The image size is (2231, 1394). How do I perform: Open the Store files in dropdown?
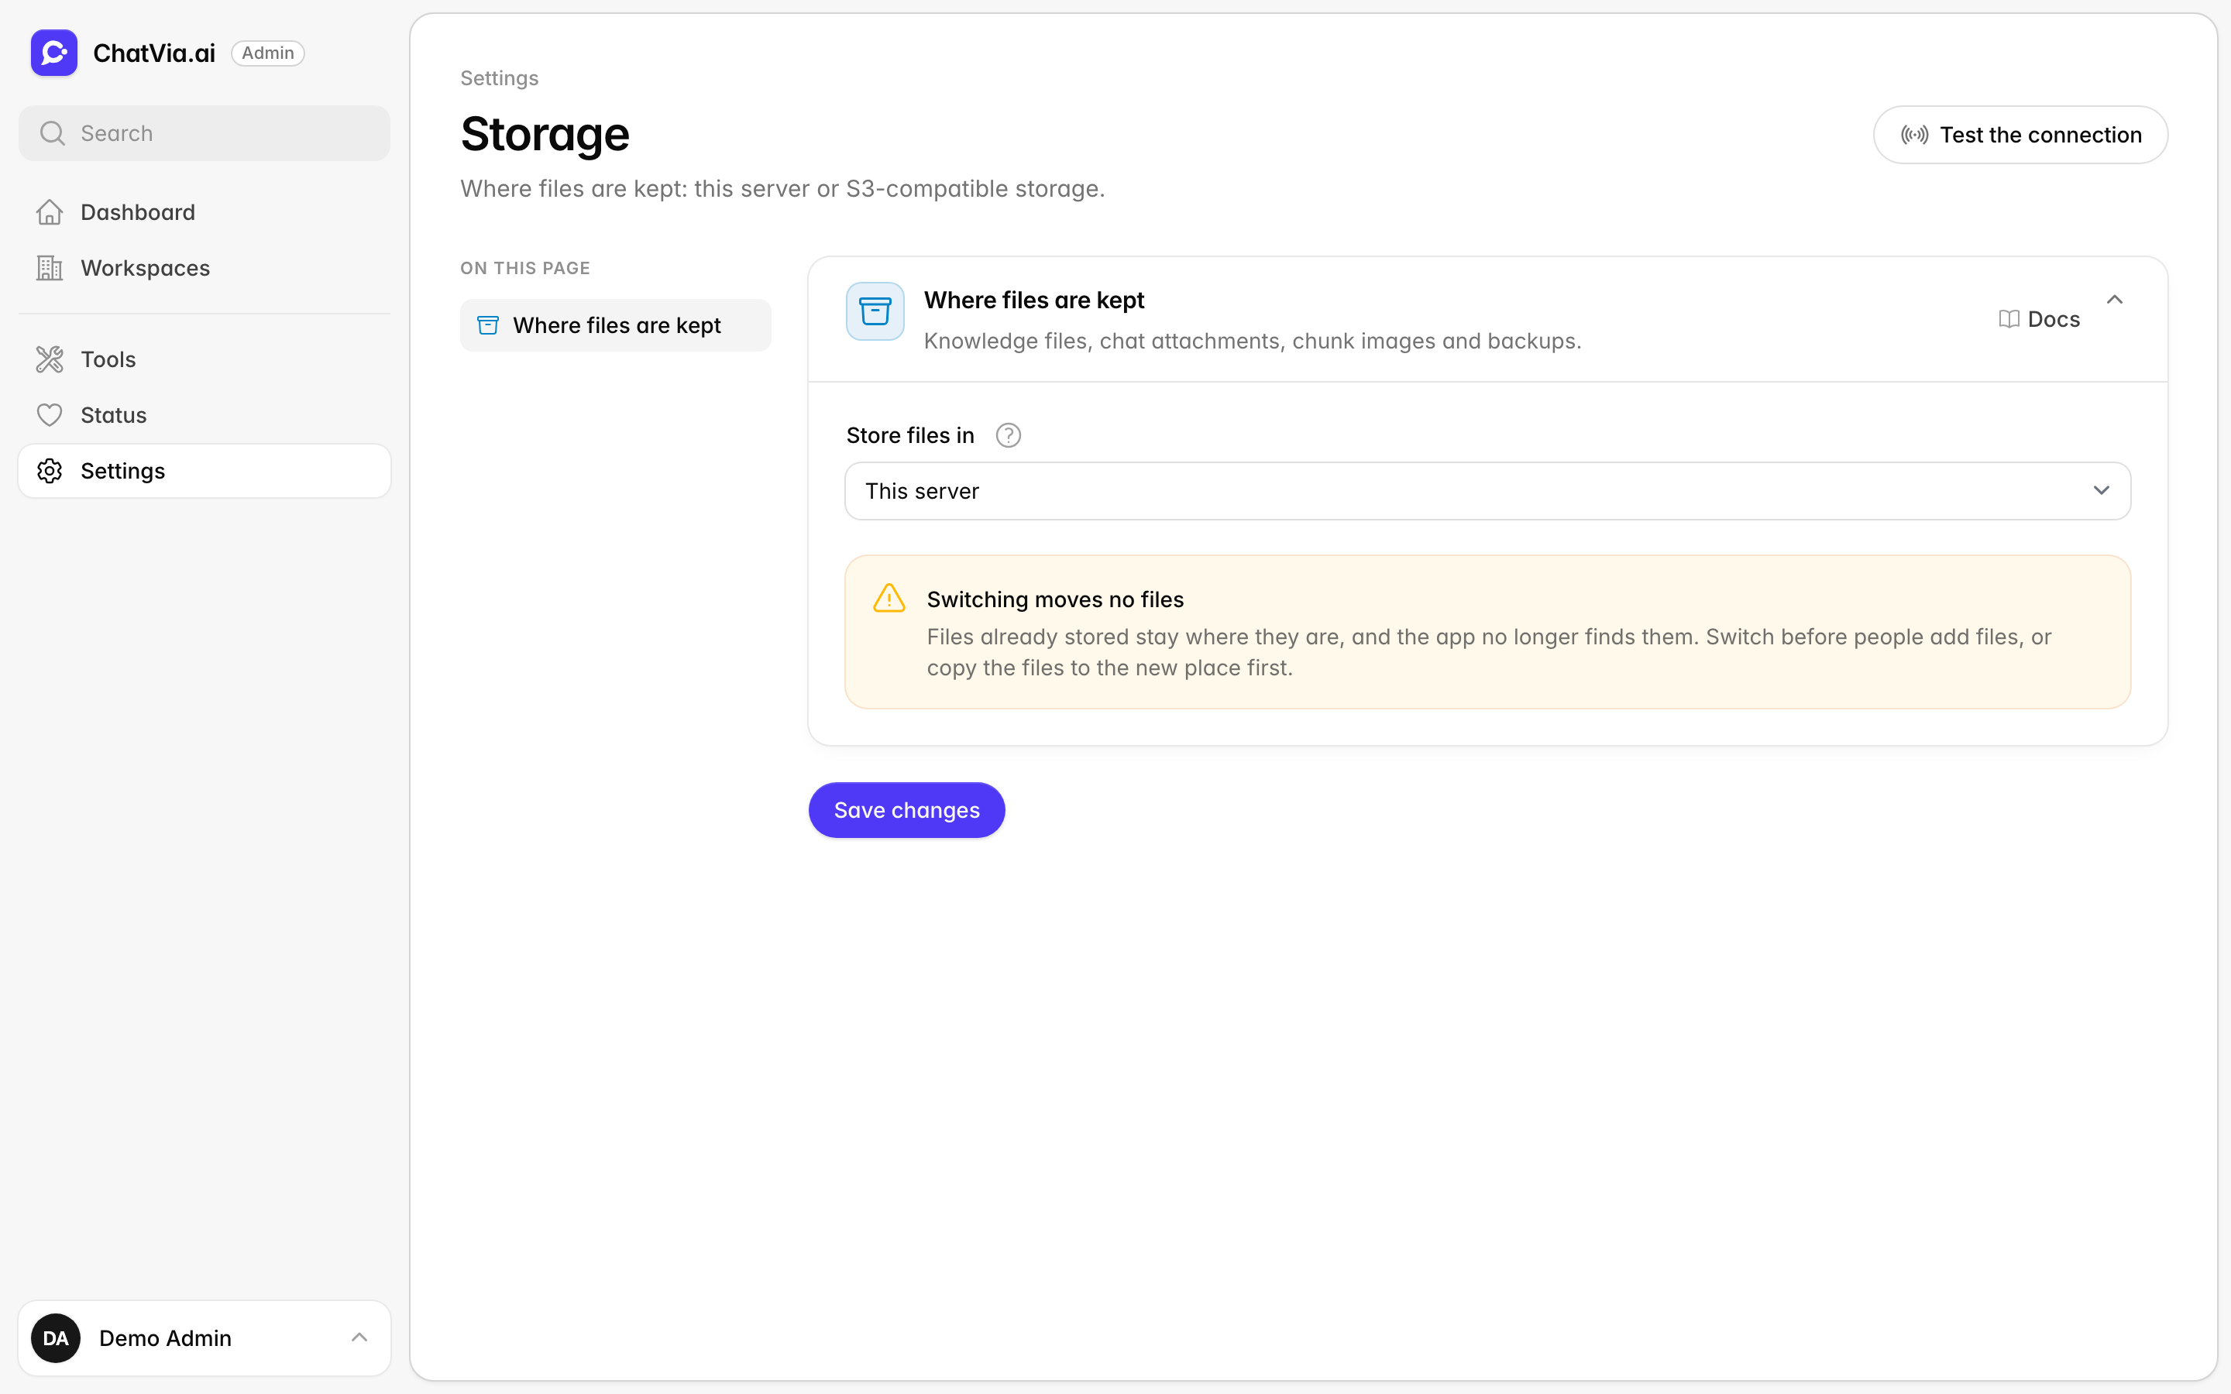pos(1487,490)
